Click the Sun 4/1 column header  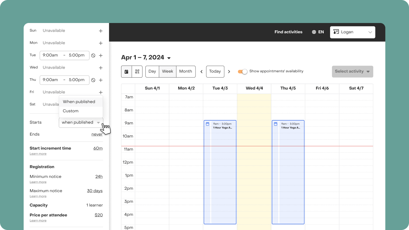152,88
